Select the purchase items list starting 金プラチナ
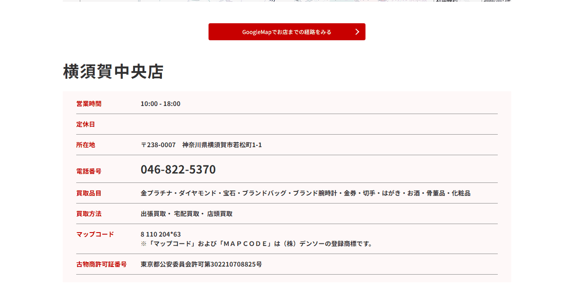Screen dimensions: 574x284 305,193
